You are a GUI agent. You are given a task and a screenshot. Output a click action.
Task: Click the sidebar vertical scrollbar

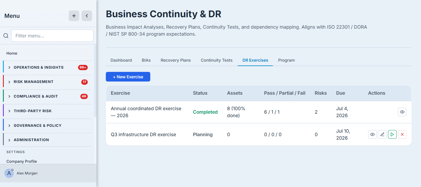click(x=95, y=81)
